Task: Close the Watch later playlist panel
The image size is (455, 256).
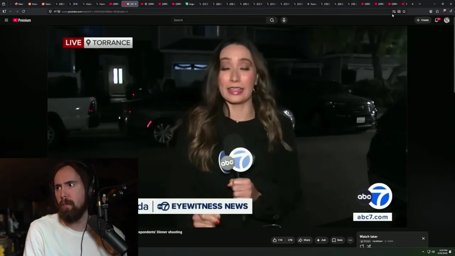Action: tap(423, 238)
